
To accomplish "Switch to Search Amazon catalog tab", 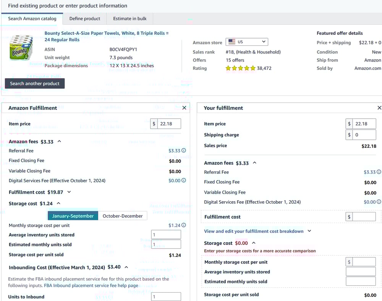I will pos(32,18).
